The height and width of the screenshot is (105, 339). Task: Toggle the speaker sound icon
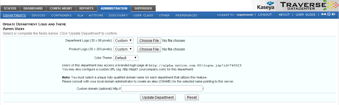[x=334, y=14]
